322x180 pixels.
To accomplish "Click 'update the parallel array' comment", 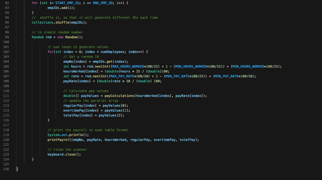I will click(91, 101).
